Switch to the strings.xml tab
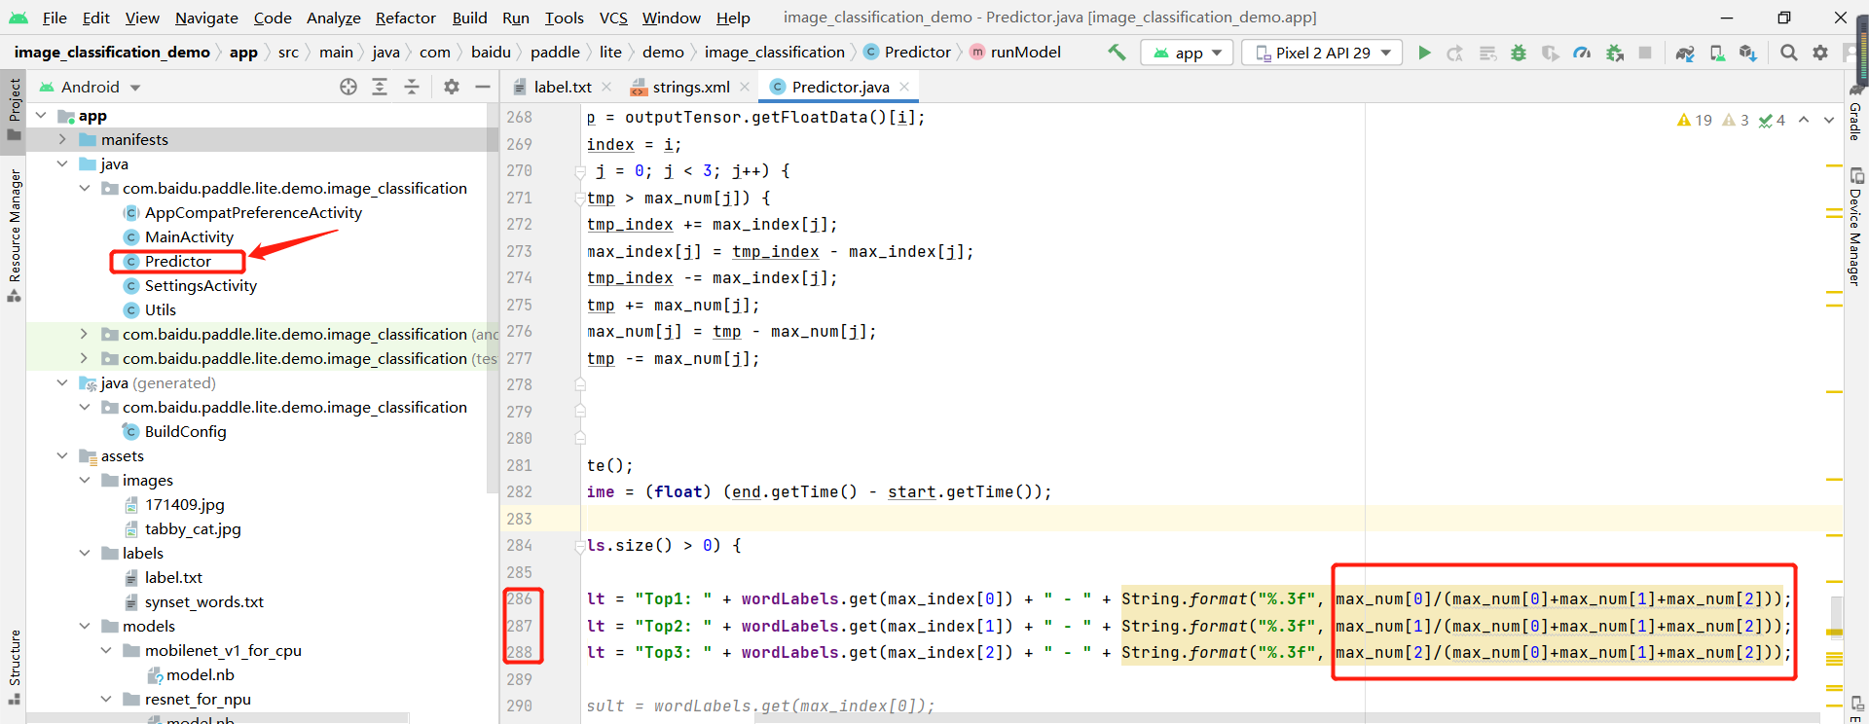The height and width of the screenshot is (724, 1869). coord(690,87)
